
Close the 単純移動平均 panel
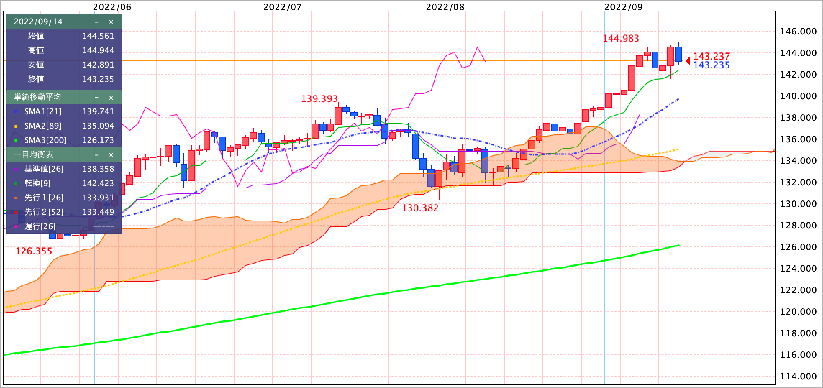pos(111,97)
